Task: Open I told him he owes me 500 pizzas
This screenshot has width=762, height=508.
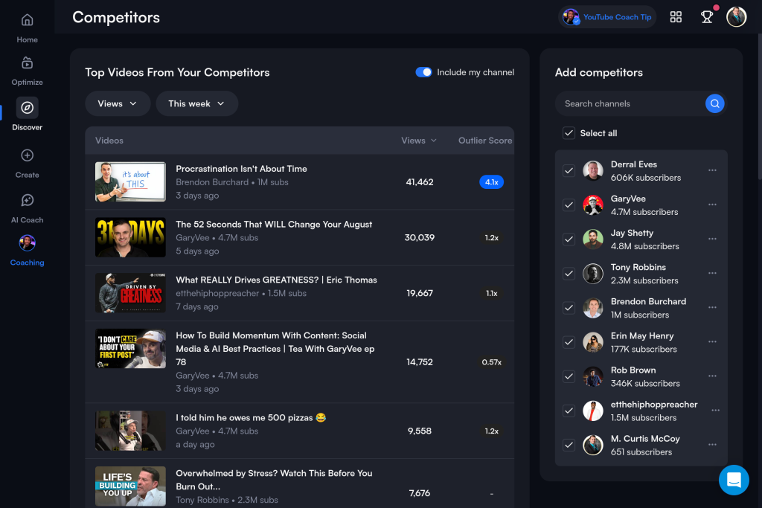Action: tap(251, 418)
